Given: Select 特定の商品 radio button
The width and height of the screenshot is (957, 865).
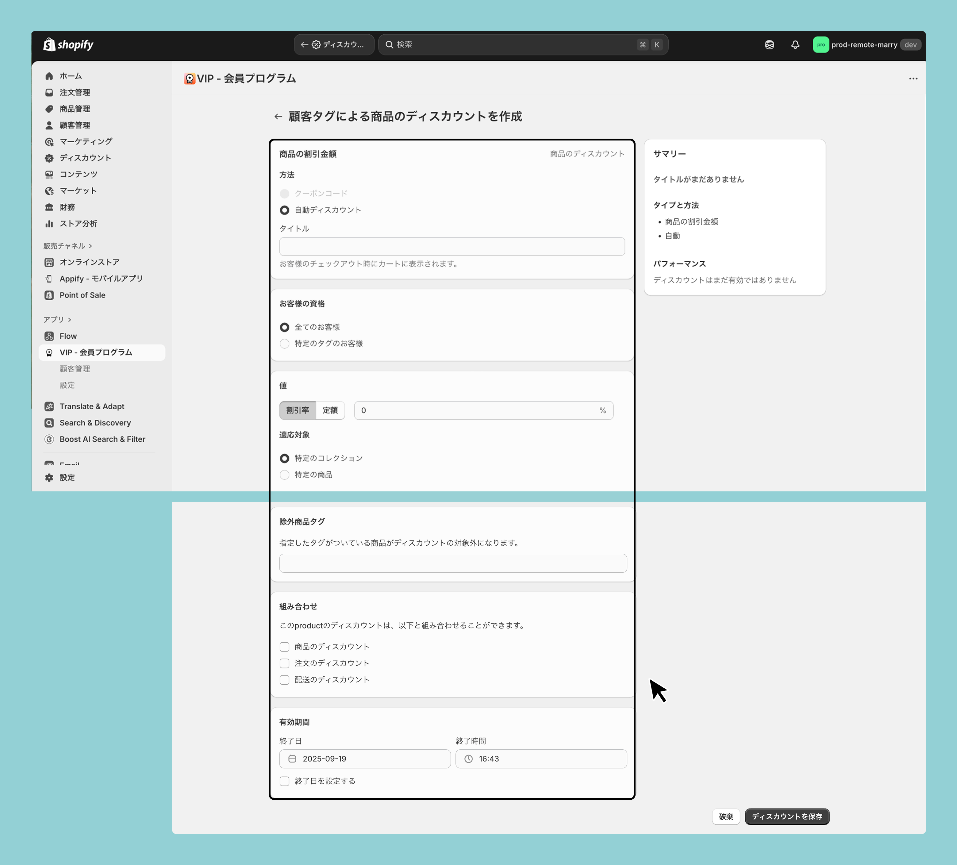Looking at the screenshot, I should point(284,475).
